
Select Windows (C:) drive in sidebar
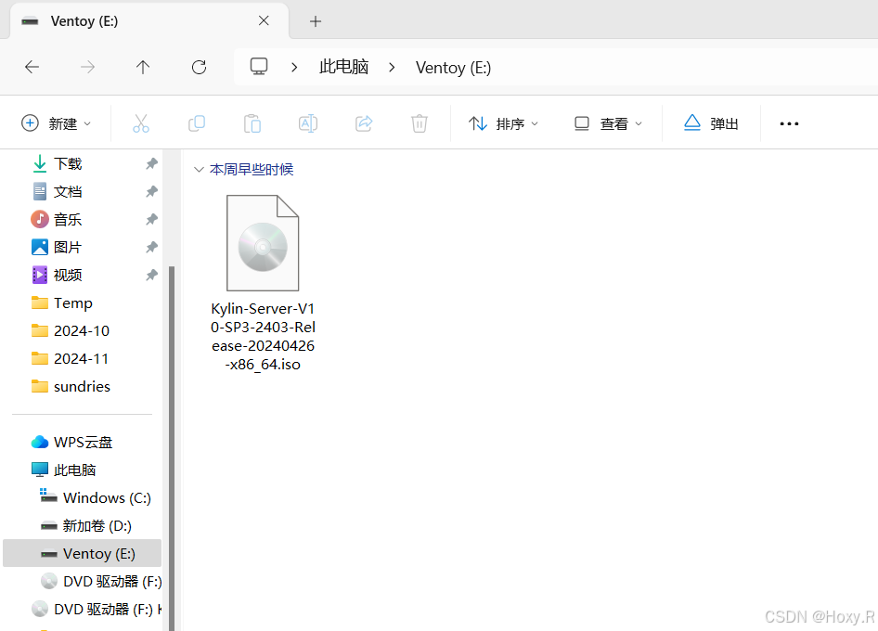(x=108, y=497)
